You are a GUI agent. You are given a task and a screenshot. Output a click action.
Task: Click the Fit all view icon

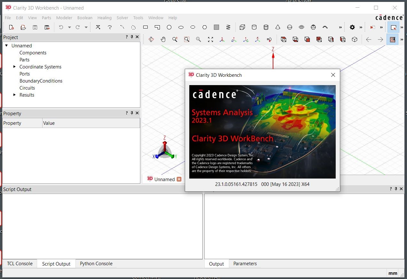210,39
